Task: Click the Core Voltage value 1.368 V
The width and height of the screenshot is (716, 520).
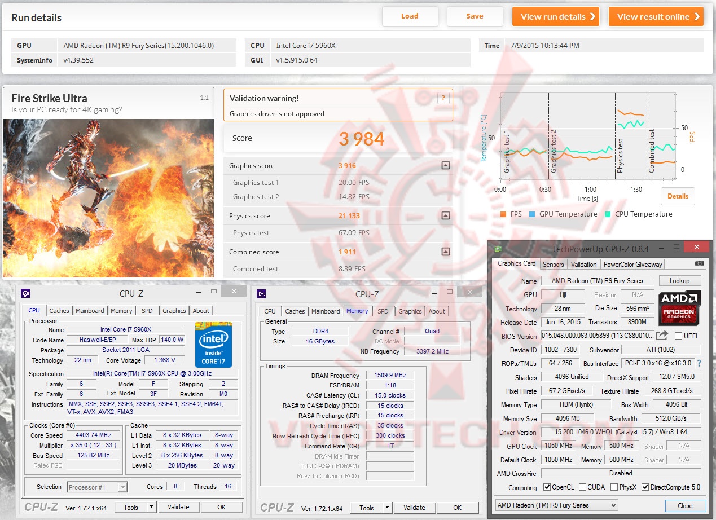Action: click(x=165, y=360)
